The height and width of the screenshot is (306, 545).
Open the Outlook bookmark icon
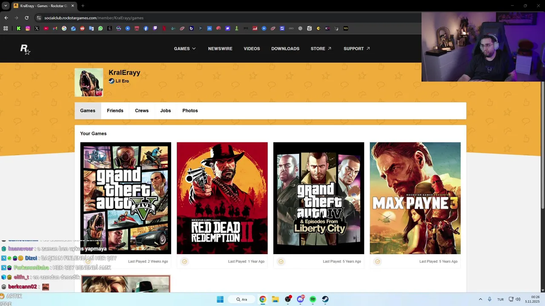click(x=73, y=28)
